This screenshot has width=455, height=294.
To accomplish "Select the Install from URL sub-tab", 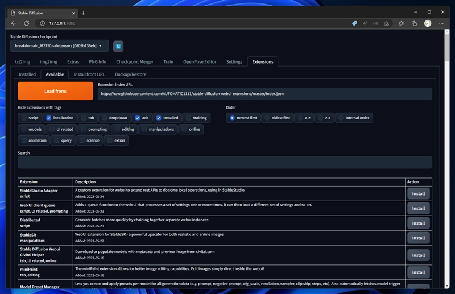I will point(89,74).
